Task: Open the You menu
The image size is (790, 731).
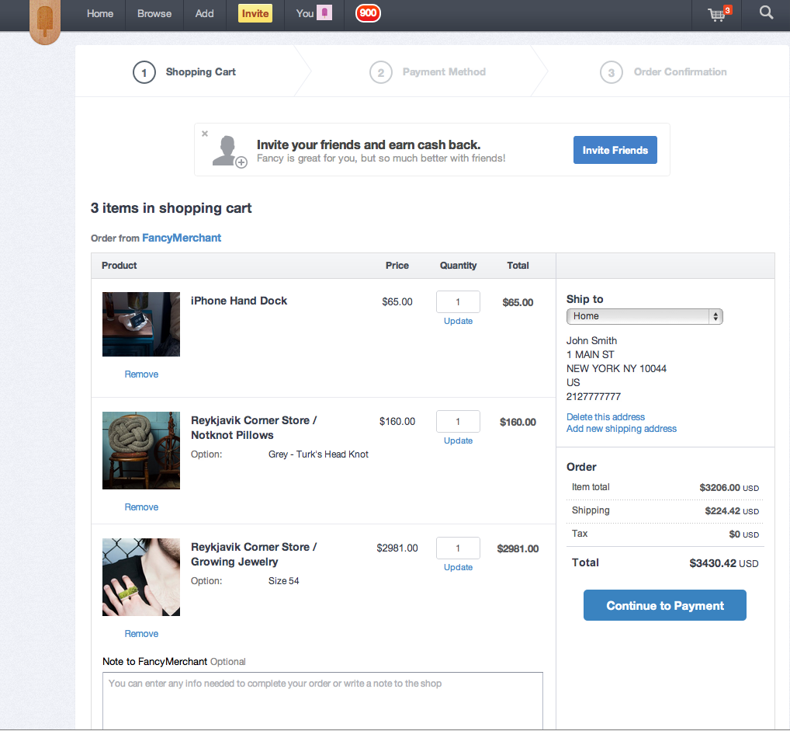Action: point(305,14)
